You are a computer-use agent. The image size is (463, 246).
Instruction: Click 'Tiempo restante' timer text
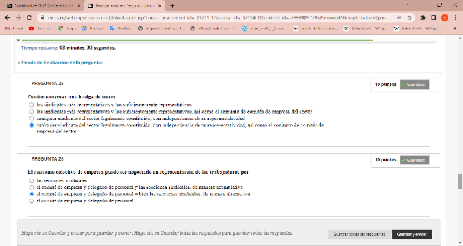(x=68, y=48)
